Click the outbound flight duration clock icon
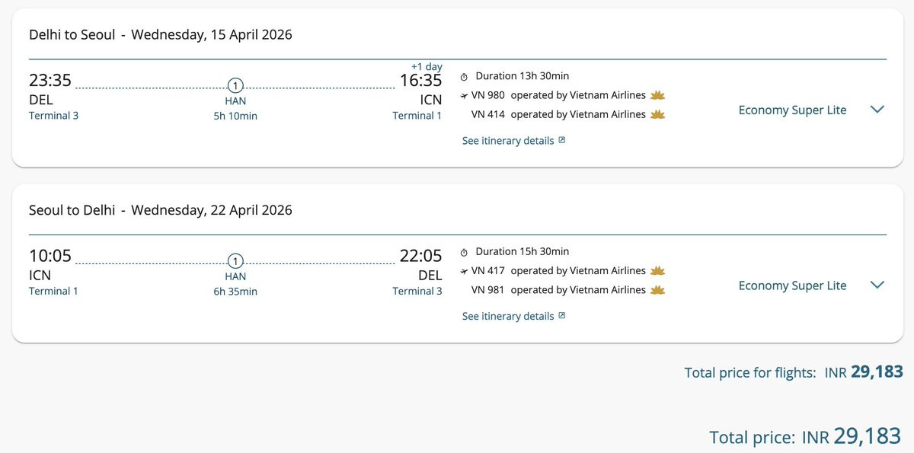This screenshot has height=453, width=914. click(465, 77)
